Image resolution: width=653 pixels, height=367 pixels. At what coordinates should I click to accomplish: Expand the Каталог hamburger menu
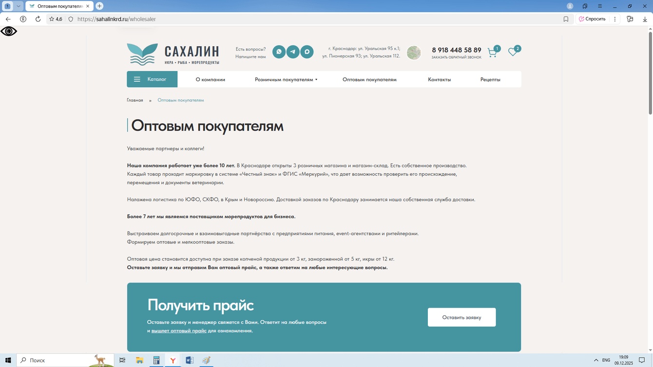[x=152, y=79]
